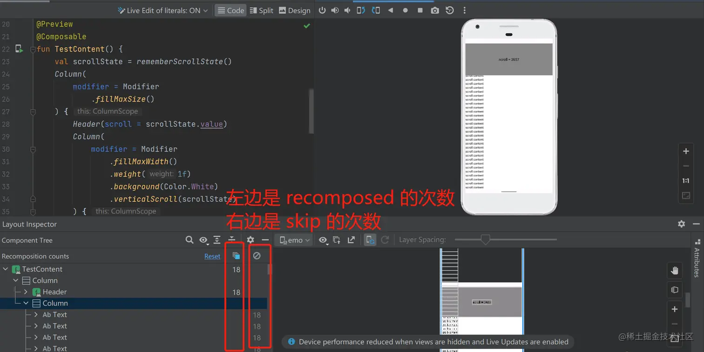
Task: Switch editor to Split view
Action: [262, 10]
